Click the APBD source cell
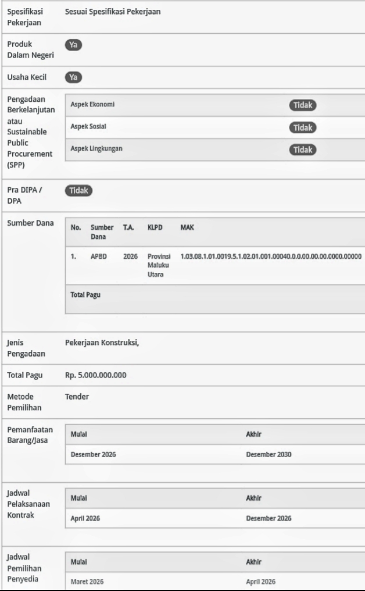 (x=98, y=256)
